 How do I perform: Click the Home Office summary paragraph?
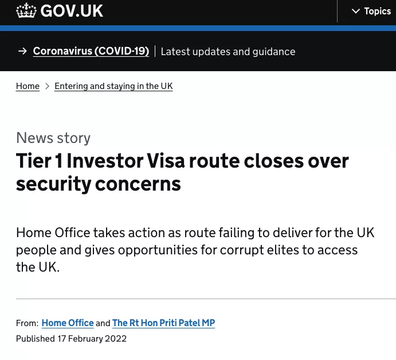(195, 250)
